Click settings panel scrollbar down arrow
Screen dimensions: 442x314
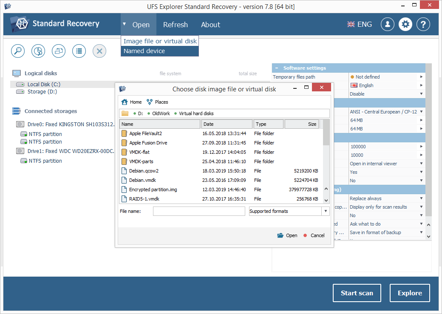(428, 237)
